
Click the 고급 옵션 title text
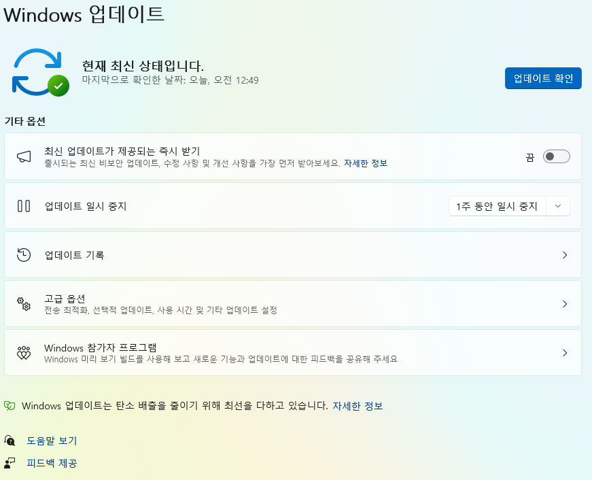[65, 298]
